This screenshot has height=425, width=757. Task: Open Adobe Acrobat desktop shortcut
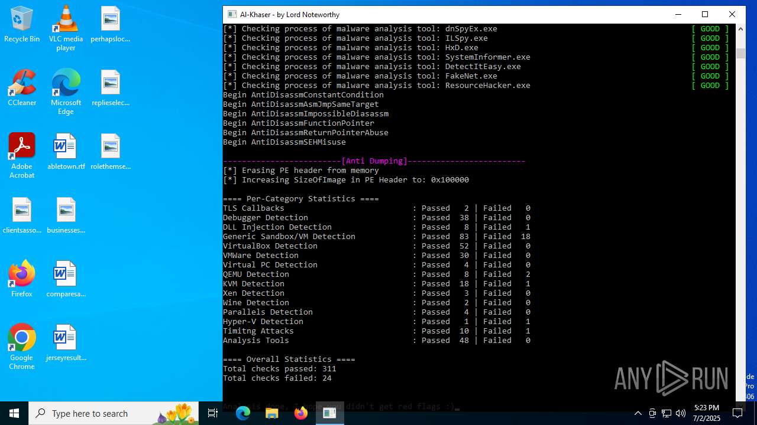pyautogui.click(x=22, y=156)
